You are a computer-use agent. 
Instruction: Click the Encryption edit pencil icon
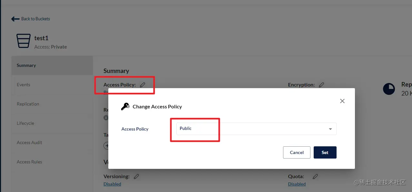[321, 85]
